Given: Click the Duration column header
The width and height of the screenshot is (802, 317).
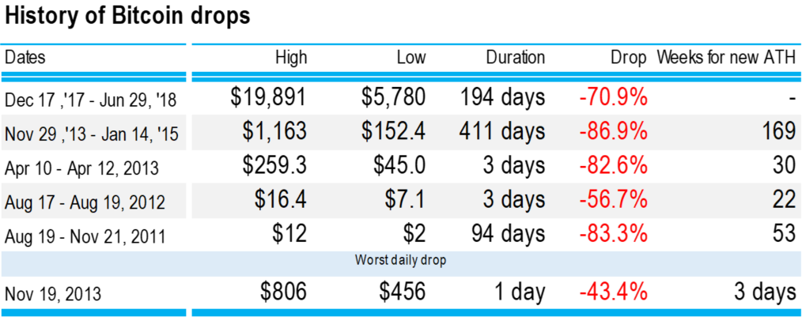Looking at the screenshot, I should click(x=516, y=57).
